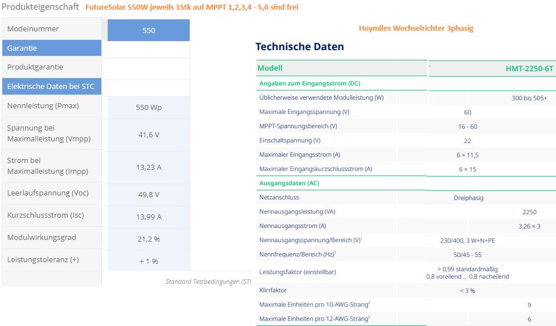Click the Netzanschluss label
Image resolution: width=556 pixels, height=326 pixels.
click(x=279, y=197)
